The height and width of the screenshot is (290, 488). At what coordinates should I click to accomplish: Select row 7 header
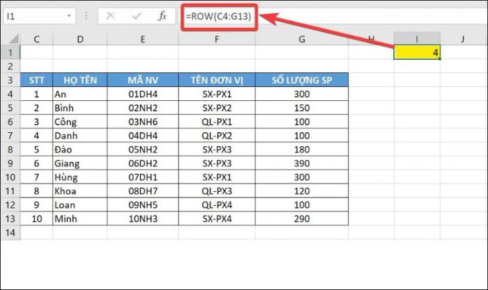[10, 136]
